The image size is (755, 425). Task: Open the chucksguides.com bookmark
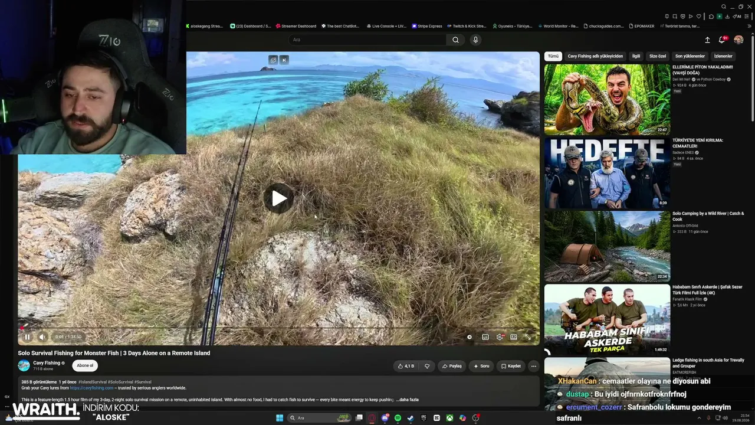point(603,26)
